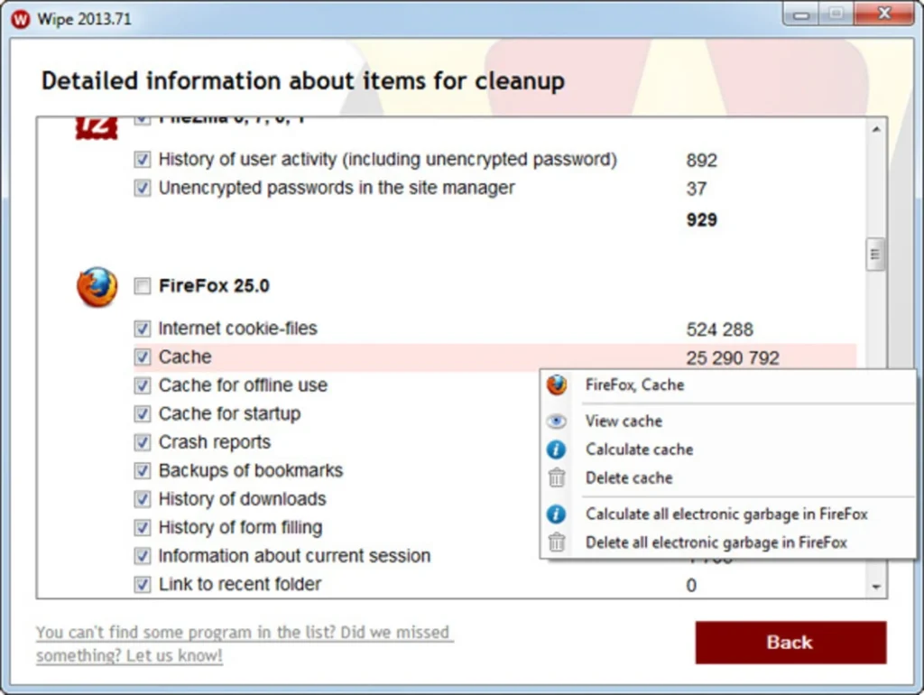Select View cache from the context menu
924x695 pixels.
pyautogui.click(x=624, y=421)
